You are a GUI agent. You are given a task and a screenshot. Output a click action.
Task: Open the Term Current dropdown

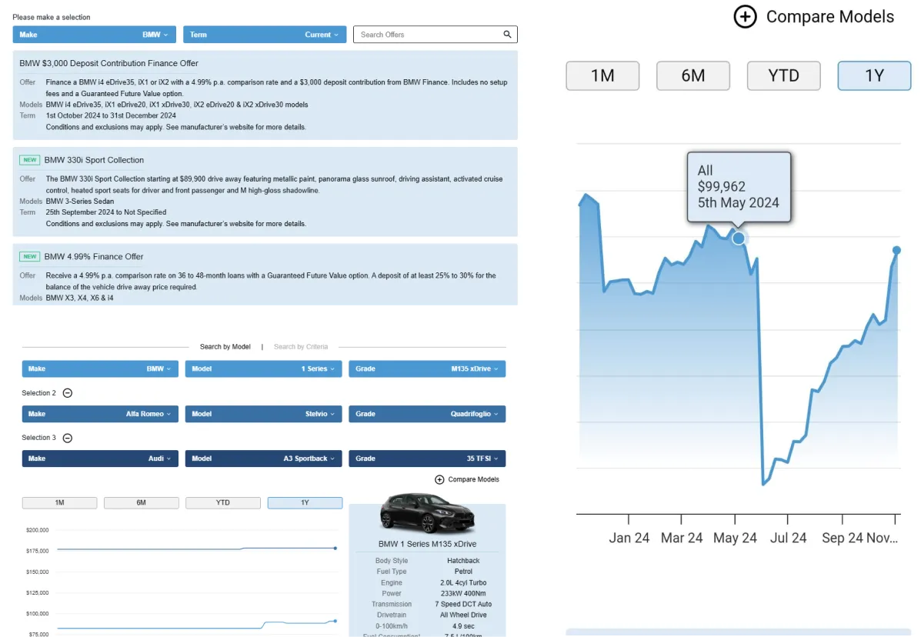[x=265, y=35]
